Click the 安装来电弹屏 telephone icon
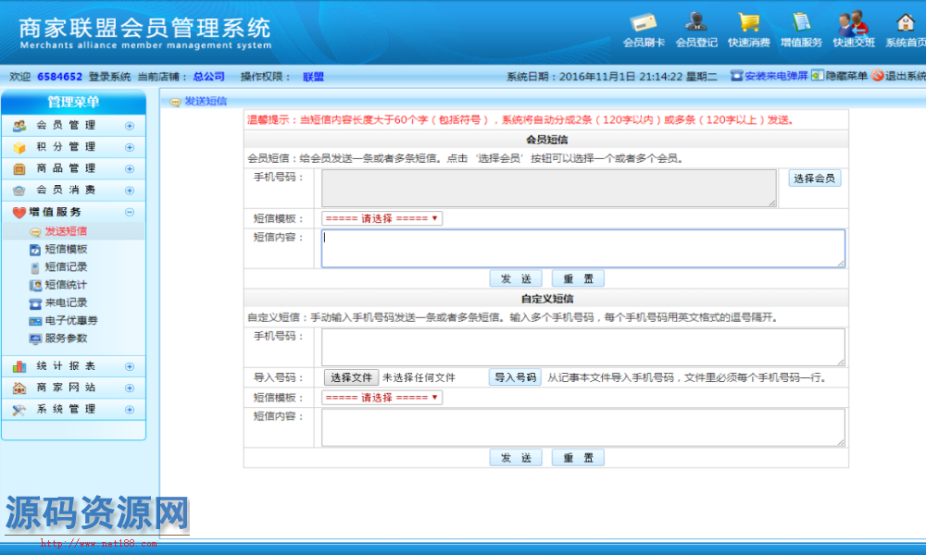 click(x=736, y=76)
